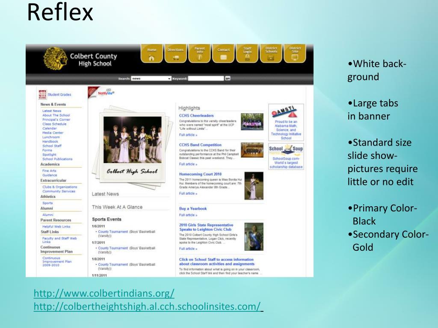Open County Tournament link under 1/7/2011
The image size is (438, 328).
(x=113, y=248)
